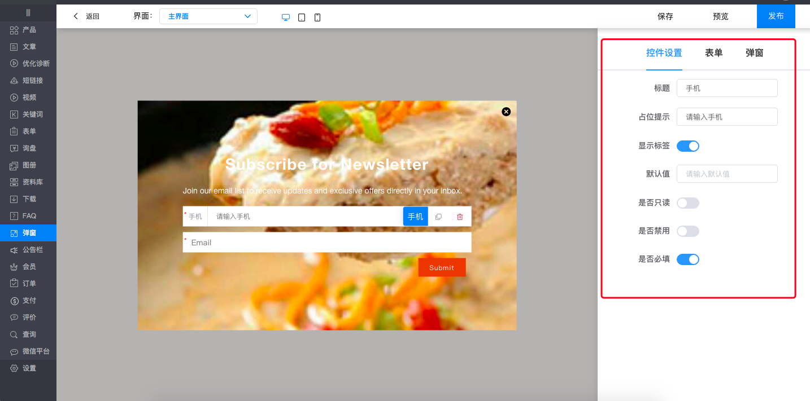Switch to the 弹窗 settings tab
Image resolution: width=810 pixels, height=401 pixels.
pyautogui.click(x=754, y=53)
